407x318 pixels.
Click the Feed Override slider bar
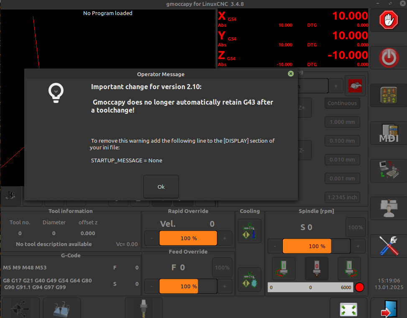(x=188, y=286)
